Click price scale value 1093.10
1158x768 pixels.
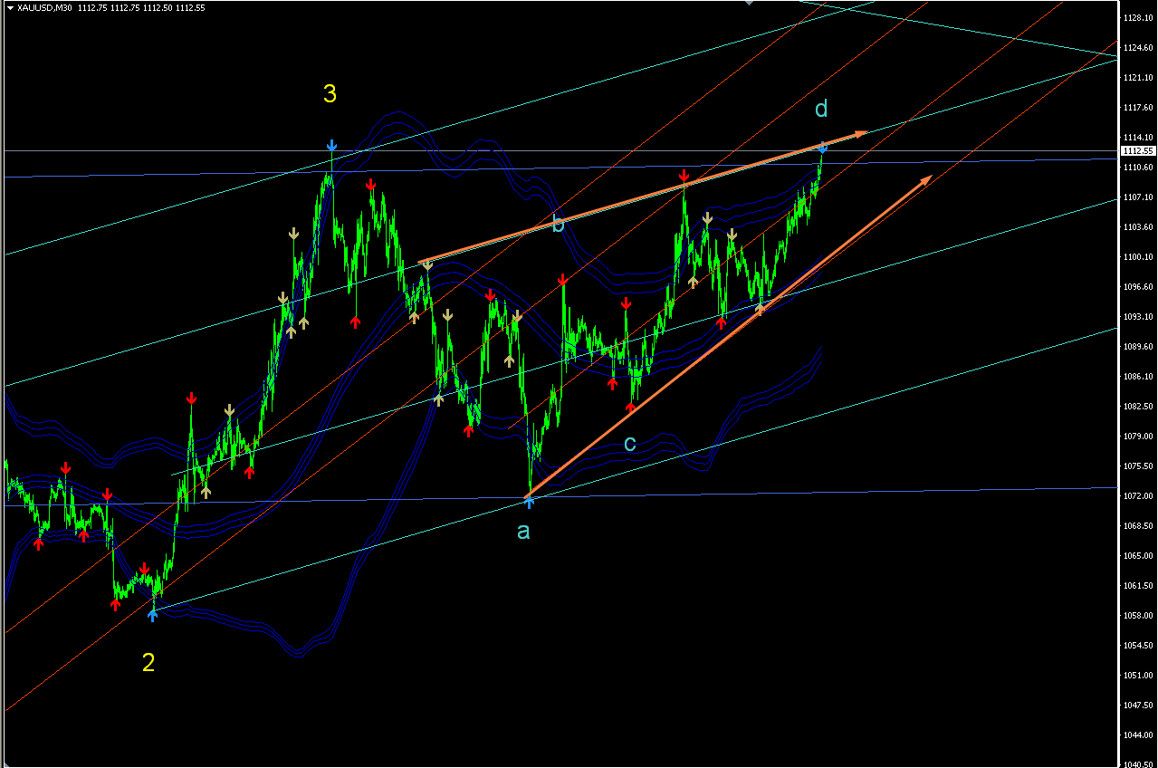[x=1137, y=317]
